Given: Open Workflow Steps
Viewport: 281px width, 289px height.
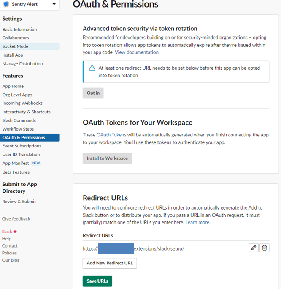Looking at the screenshot, I should click(18, 129).
